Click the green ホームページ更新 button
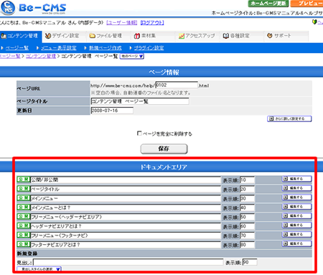This screenshot has height=275, width=323. pyautogui.click(x=268, y=4)
